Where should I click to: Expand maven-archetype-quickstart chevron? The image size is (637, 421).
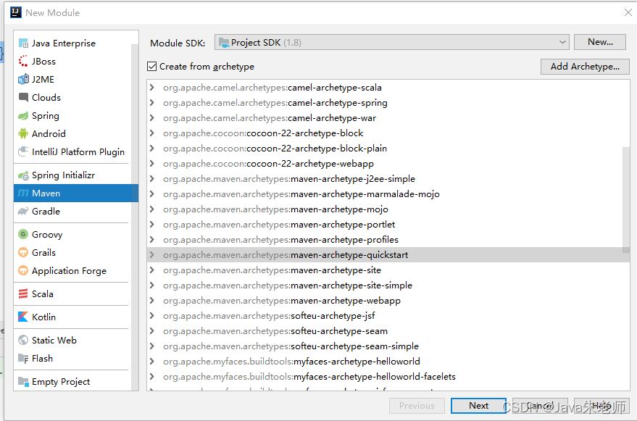(152, 255)
